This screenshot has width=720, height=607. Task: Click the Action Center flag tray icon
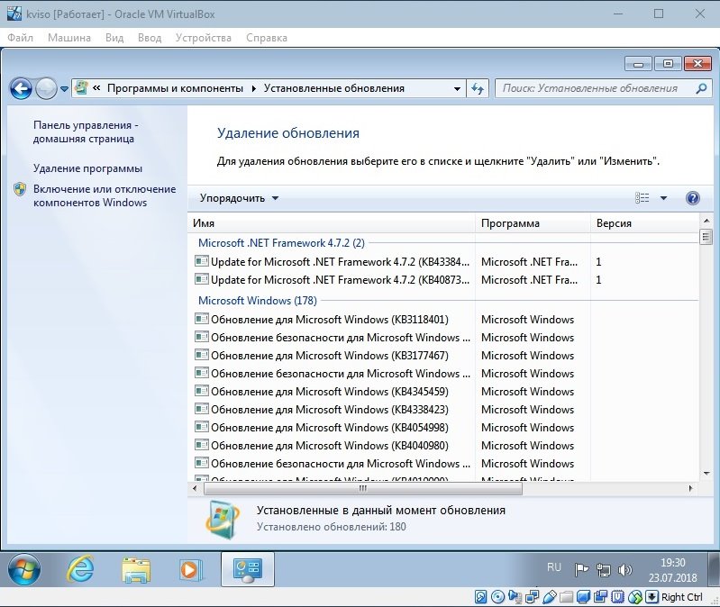[582, 569]
